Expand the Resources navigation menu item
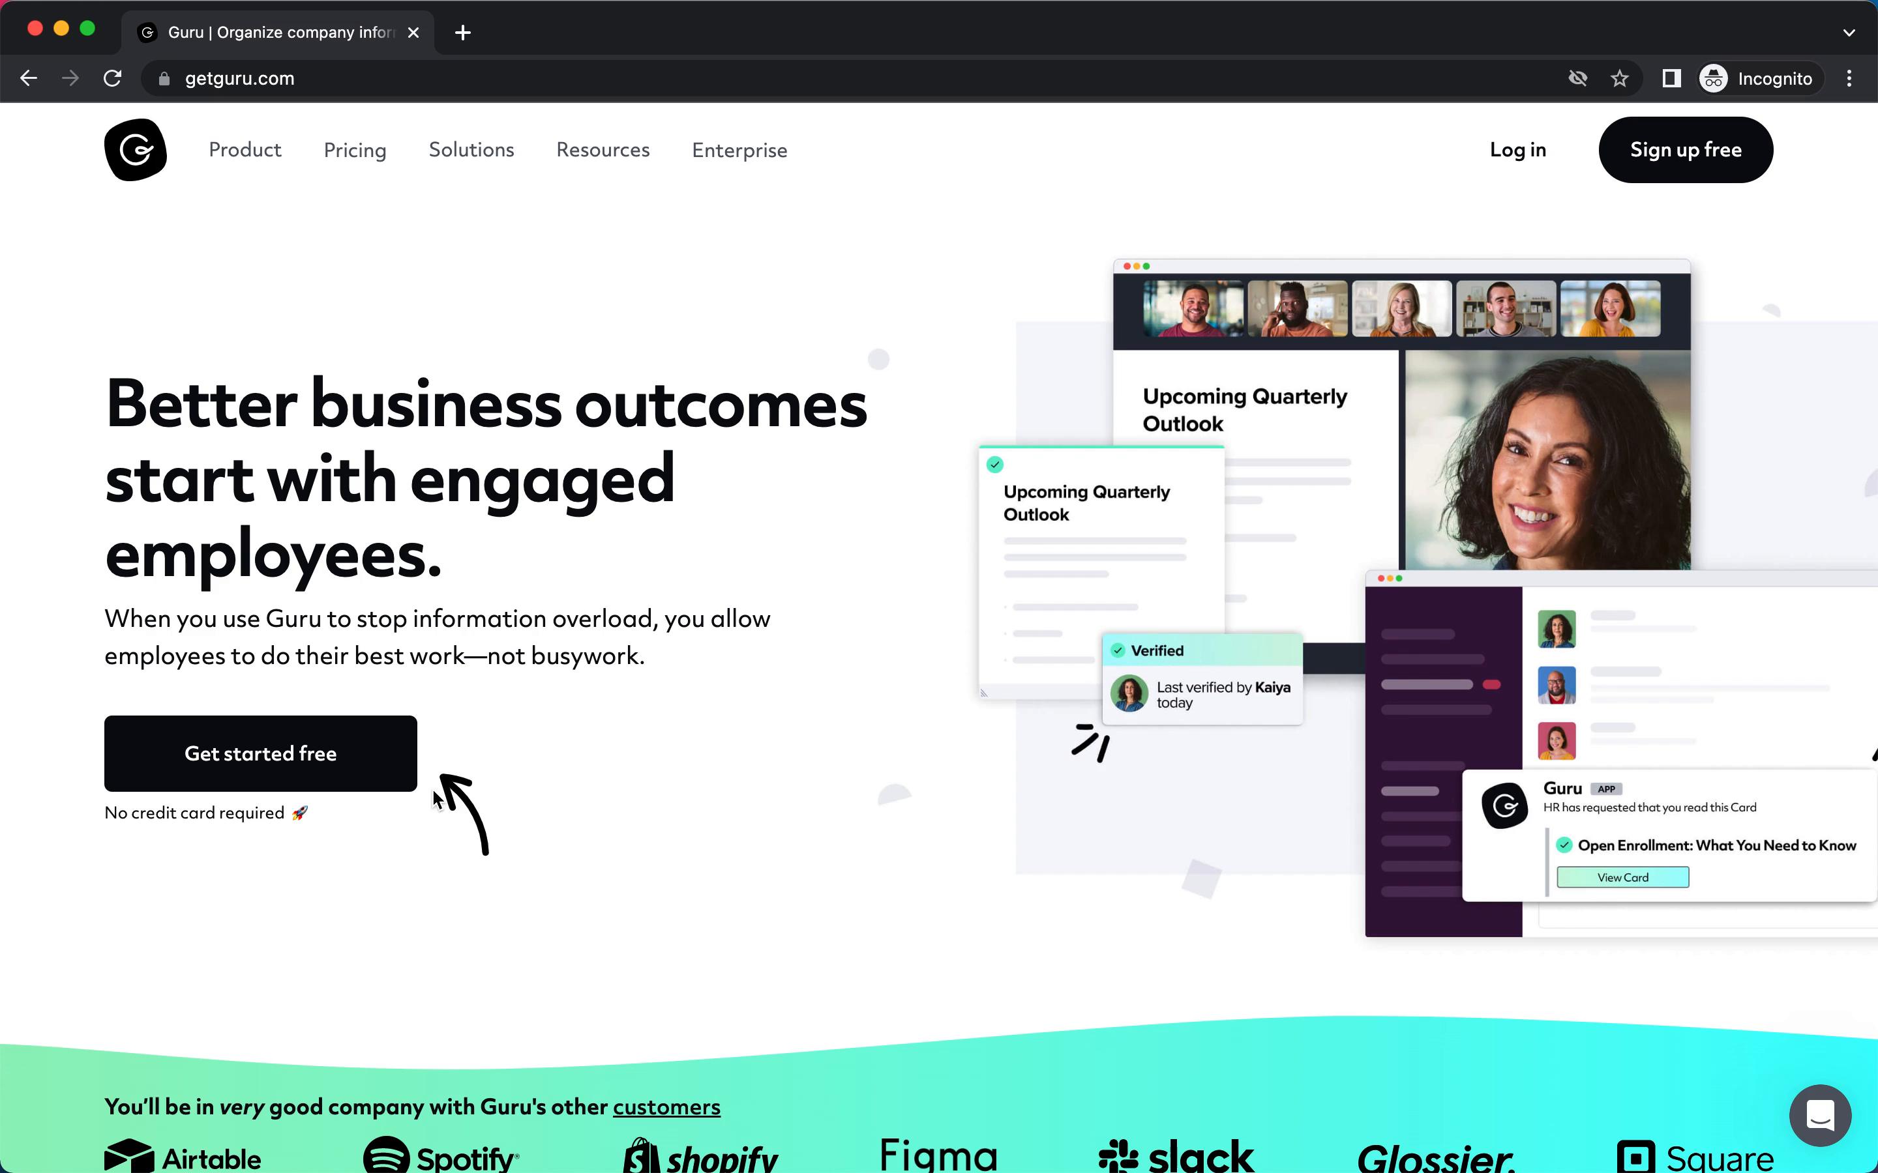The image size is (1878, 1173). click(x=603, y=150)
